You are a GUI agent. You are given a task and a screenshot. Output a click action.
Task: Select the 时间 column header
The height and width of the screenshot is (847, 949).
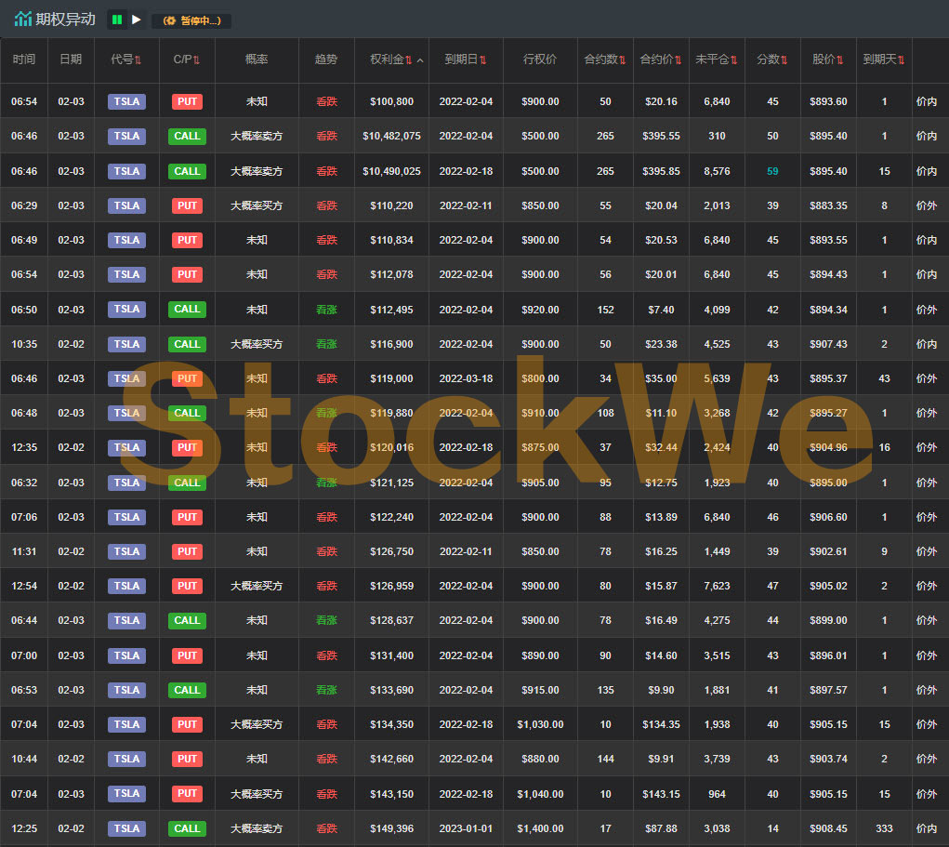point(24,60)
